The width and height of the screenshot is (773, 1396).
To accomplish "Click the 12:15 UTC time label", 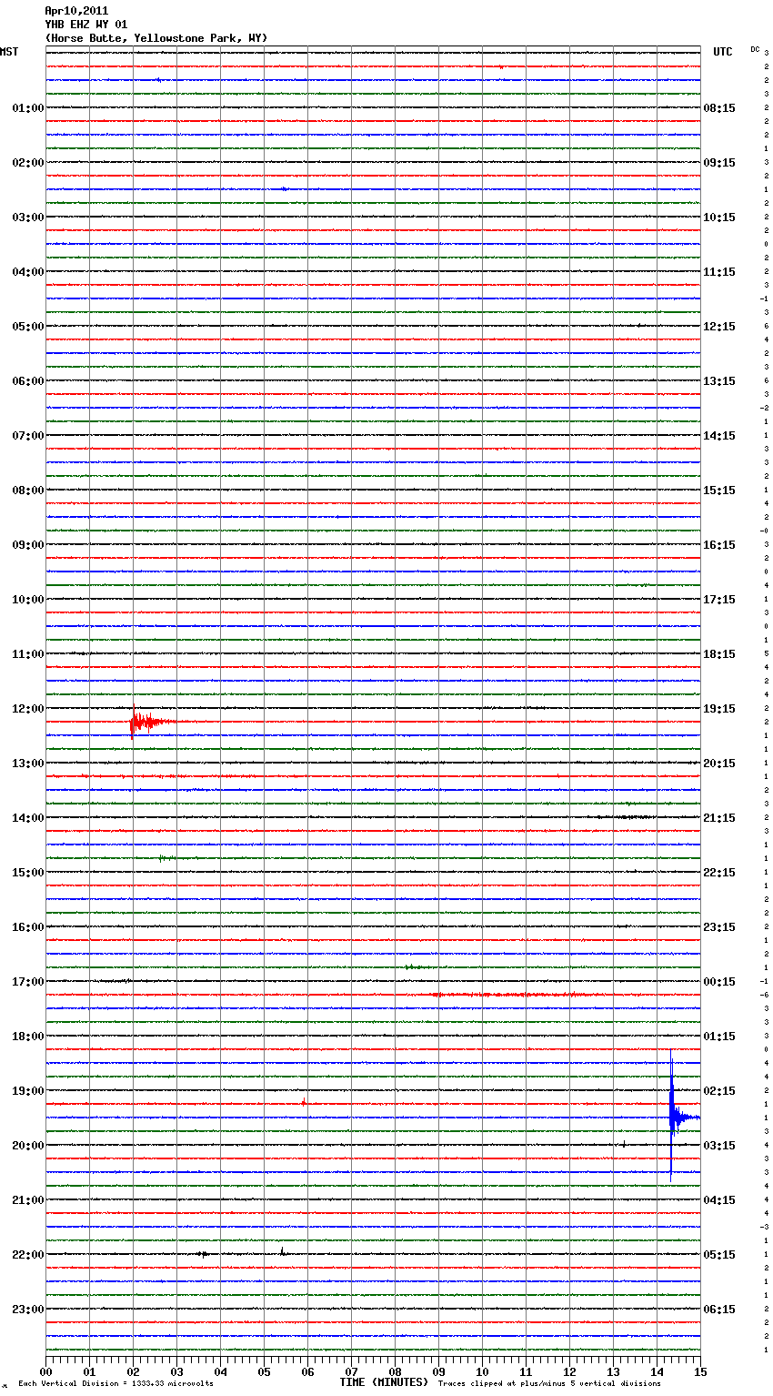I will pyautogui.click(x=719, y=327).
